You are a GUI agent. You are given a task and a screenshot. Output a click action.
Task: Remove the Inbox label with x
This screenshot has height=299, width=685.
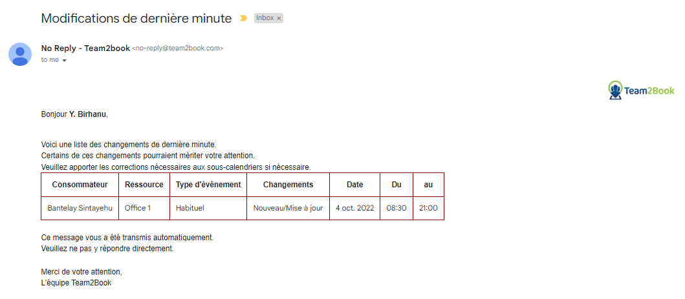[279, 18]
